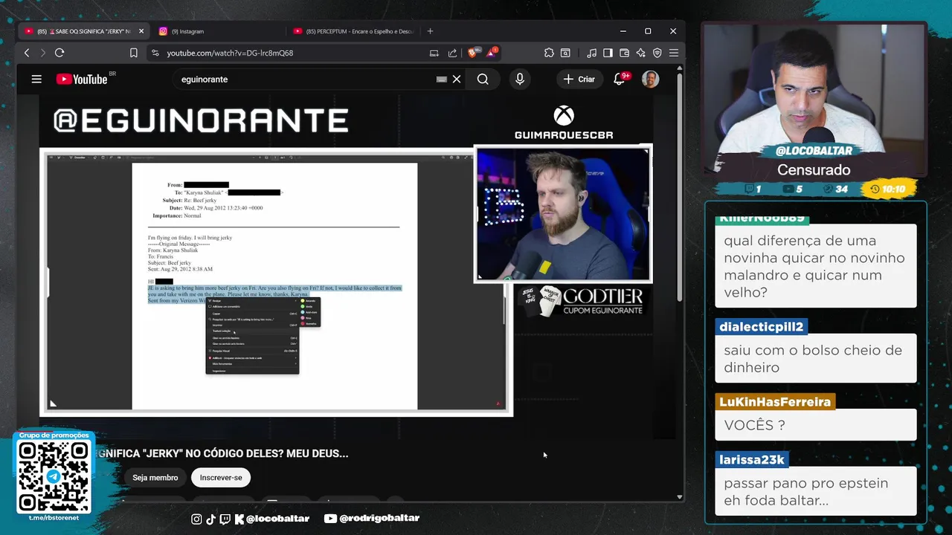
Task: Click the 'Seja membro' button
Action: tap(155, 478)
